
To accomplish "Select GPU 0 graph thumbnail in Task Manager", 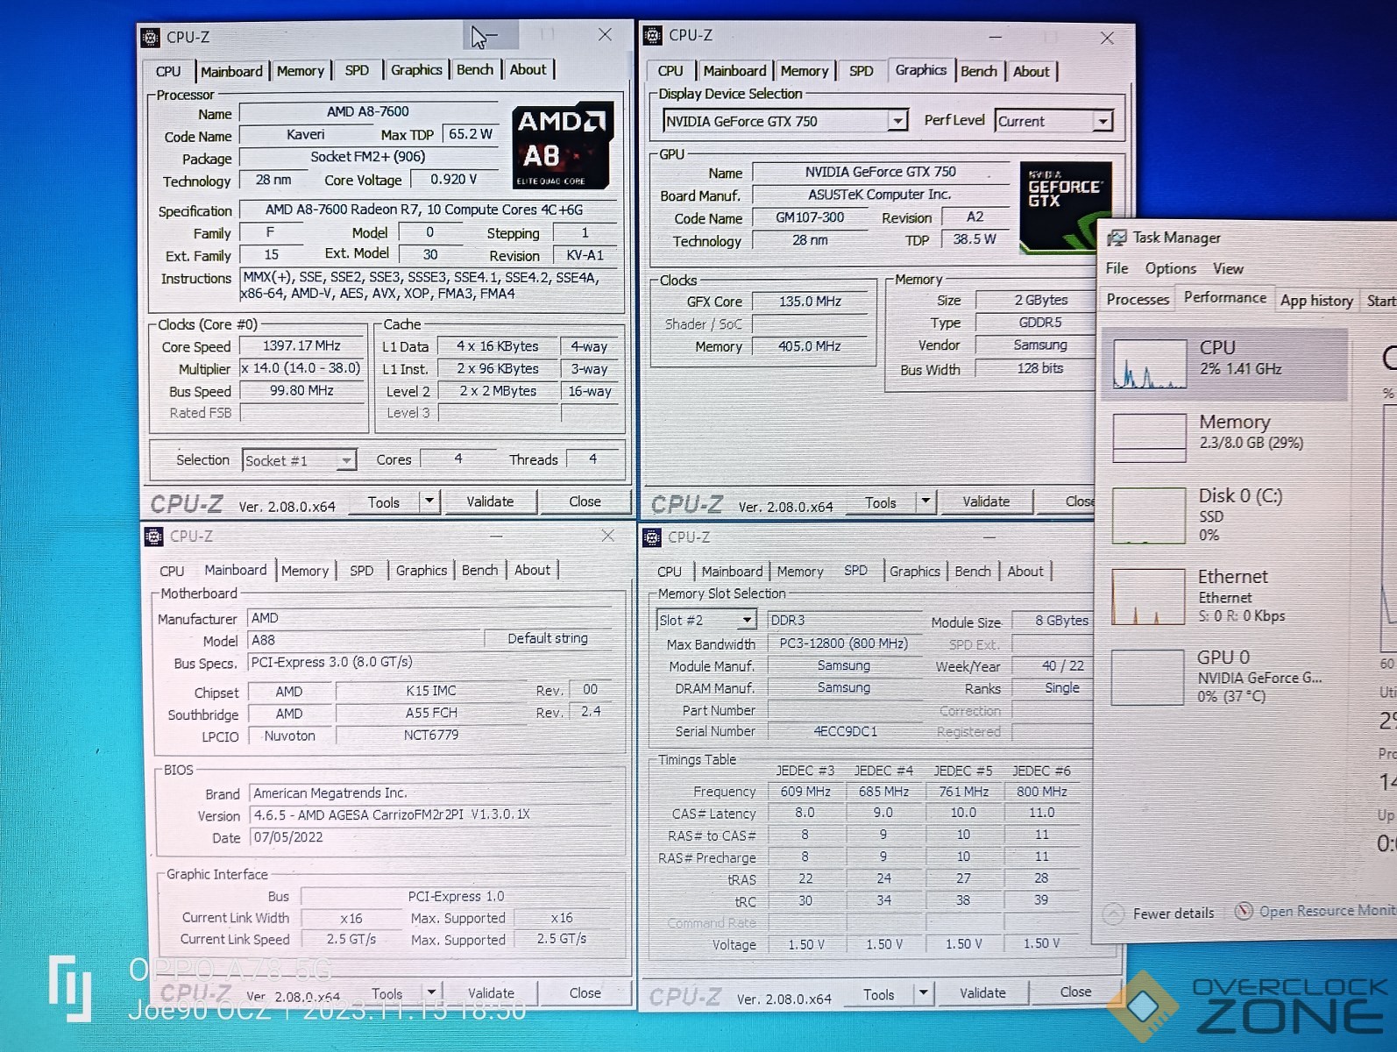I will pos(1147,677).
